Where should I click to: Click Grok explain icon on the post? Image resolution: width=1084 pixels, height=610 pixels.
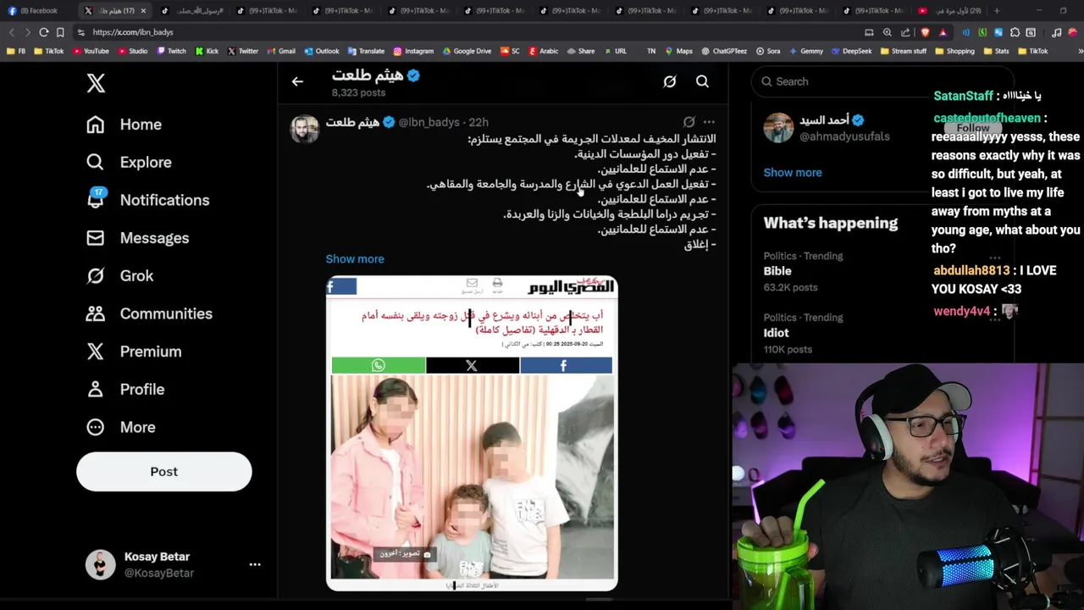tap(689, 122)
